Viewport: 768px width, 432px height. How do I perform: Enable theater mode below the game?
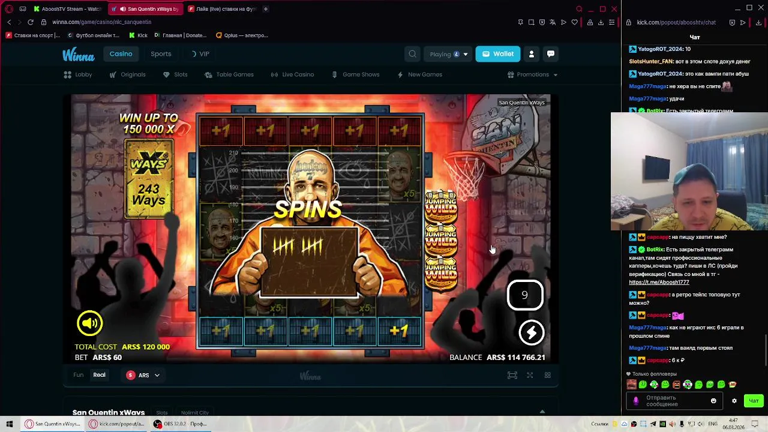pyautogui.click(x=512, y=375)
